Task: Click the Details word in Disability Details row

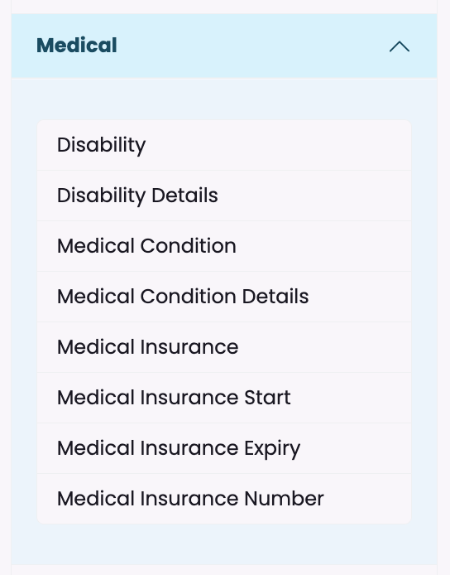Action: pos(185,195)
